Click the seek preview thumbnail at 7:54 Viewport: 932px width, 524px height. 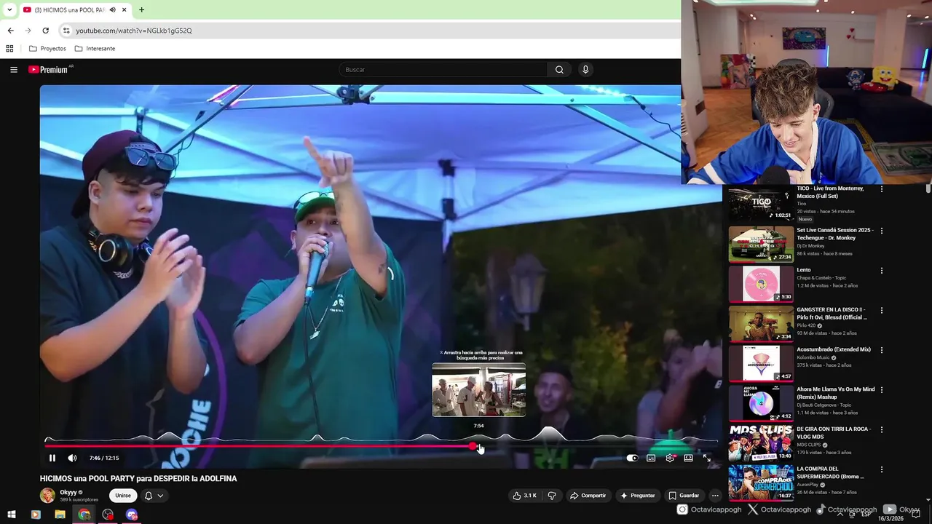click(478, 391)
